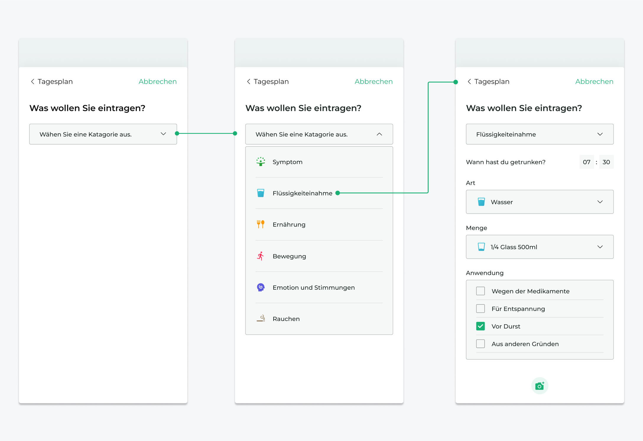
Task: Tick the Für Entspannung checkbox
Action: pos(480,309)
